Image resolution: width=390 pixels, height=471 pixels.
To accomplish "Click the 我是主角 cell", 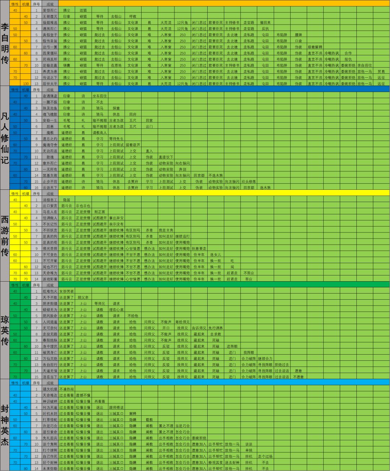I will [x=166, y=231].
